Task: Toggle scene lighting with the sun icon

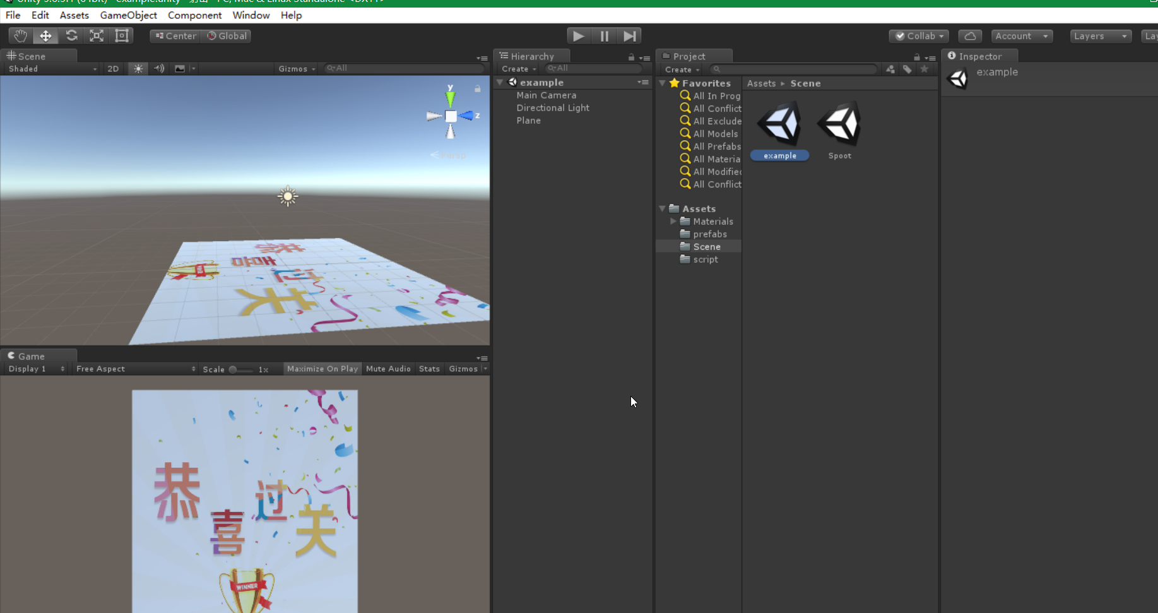Action: 138,68
